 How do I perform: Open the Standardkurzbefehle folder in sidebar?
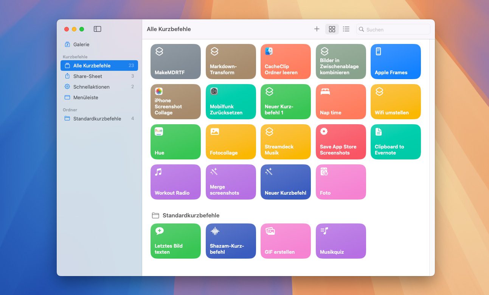tap(97, 119)
